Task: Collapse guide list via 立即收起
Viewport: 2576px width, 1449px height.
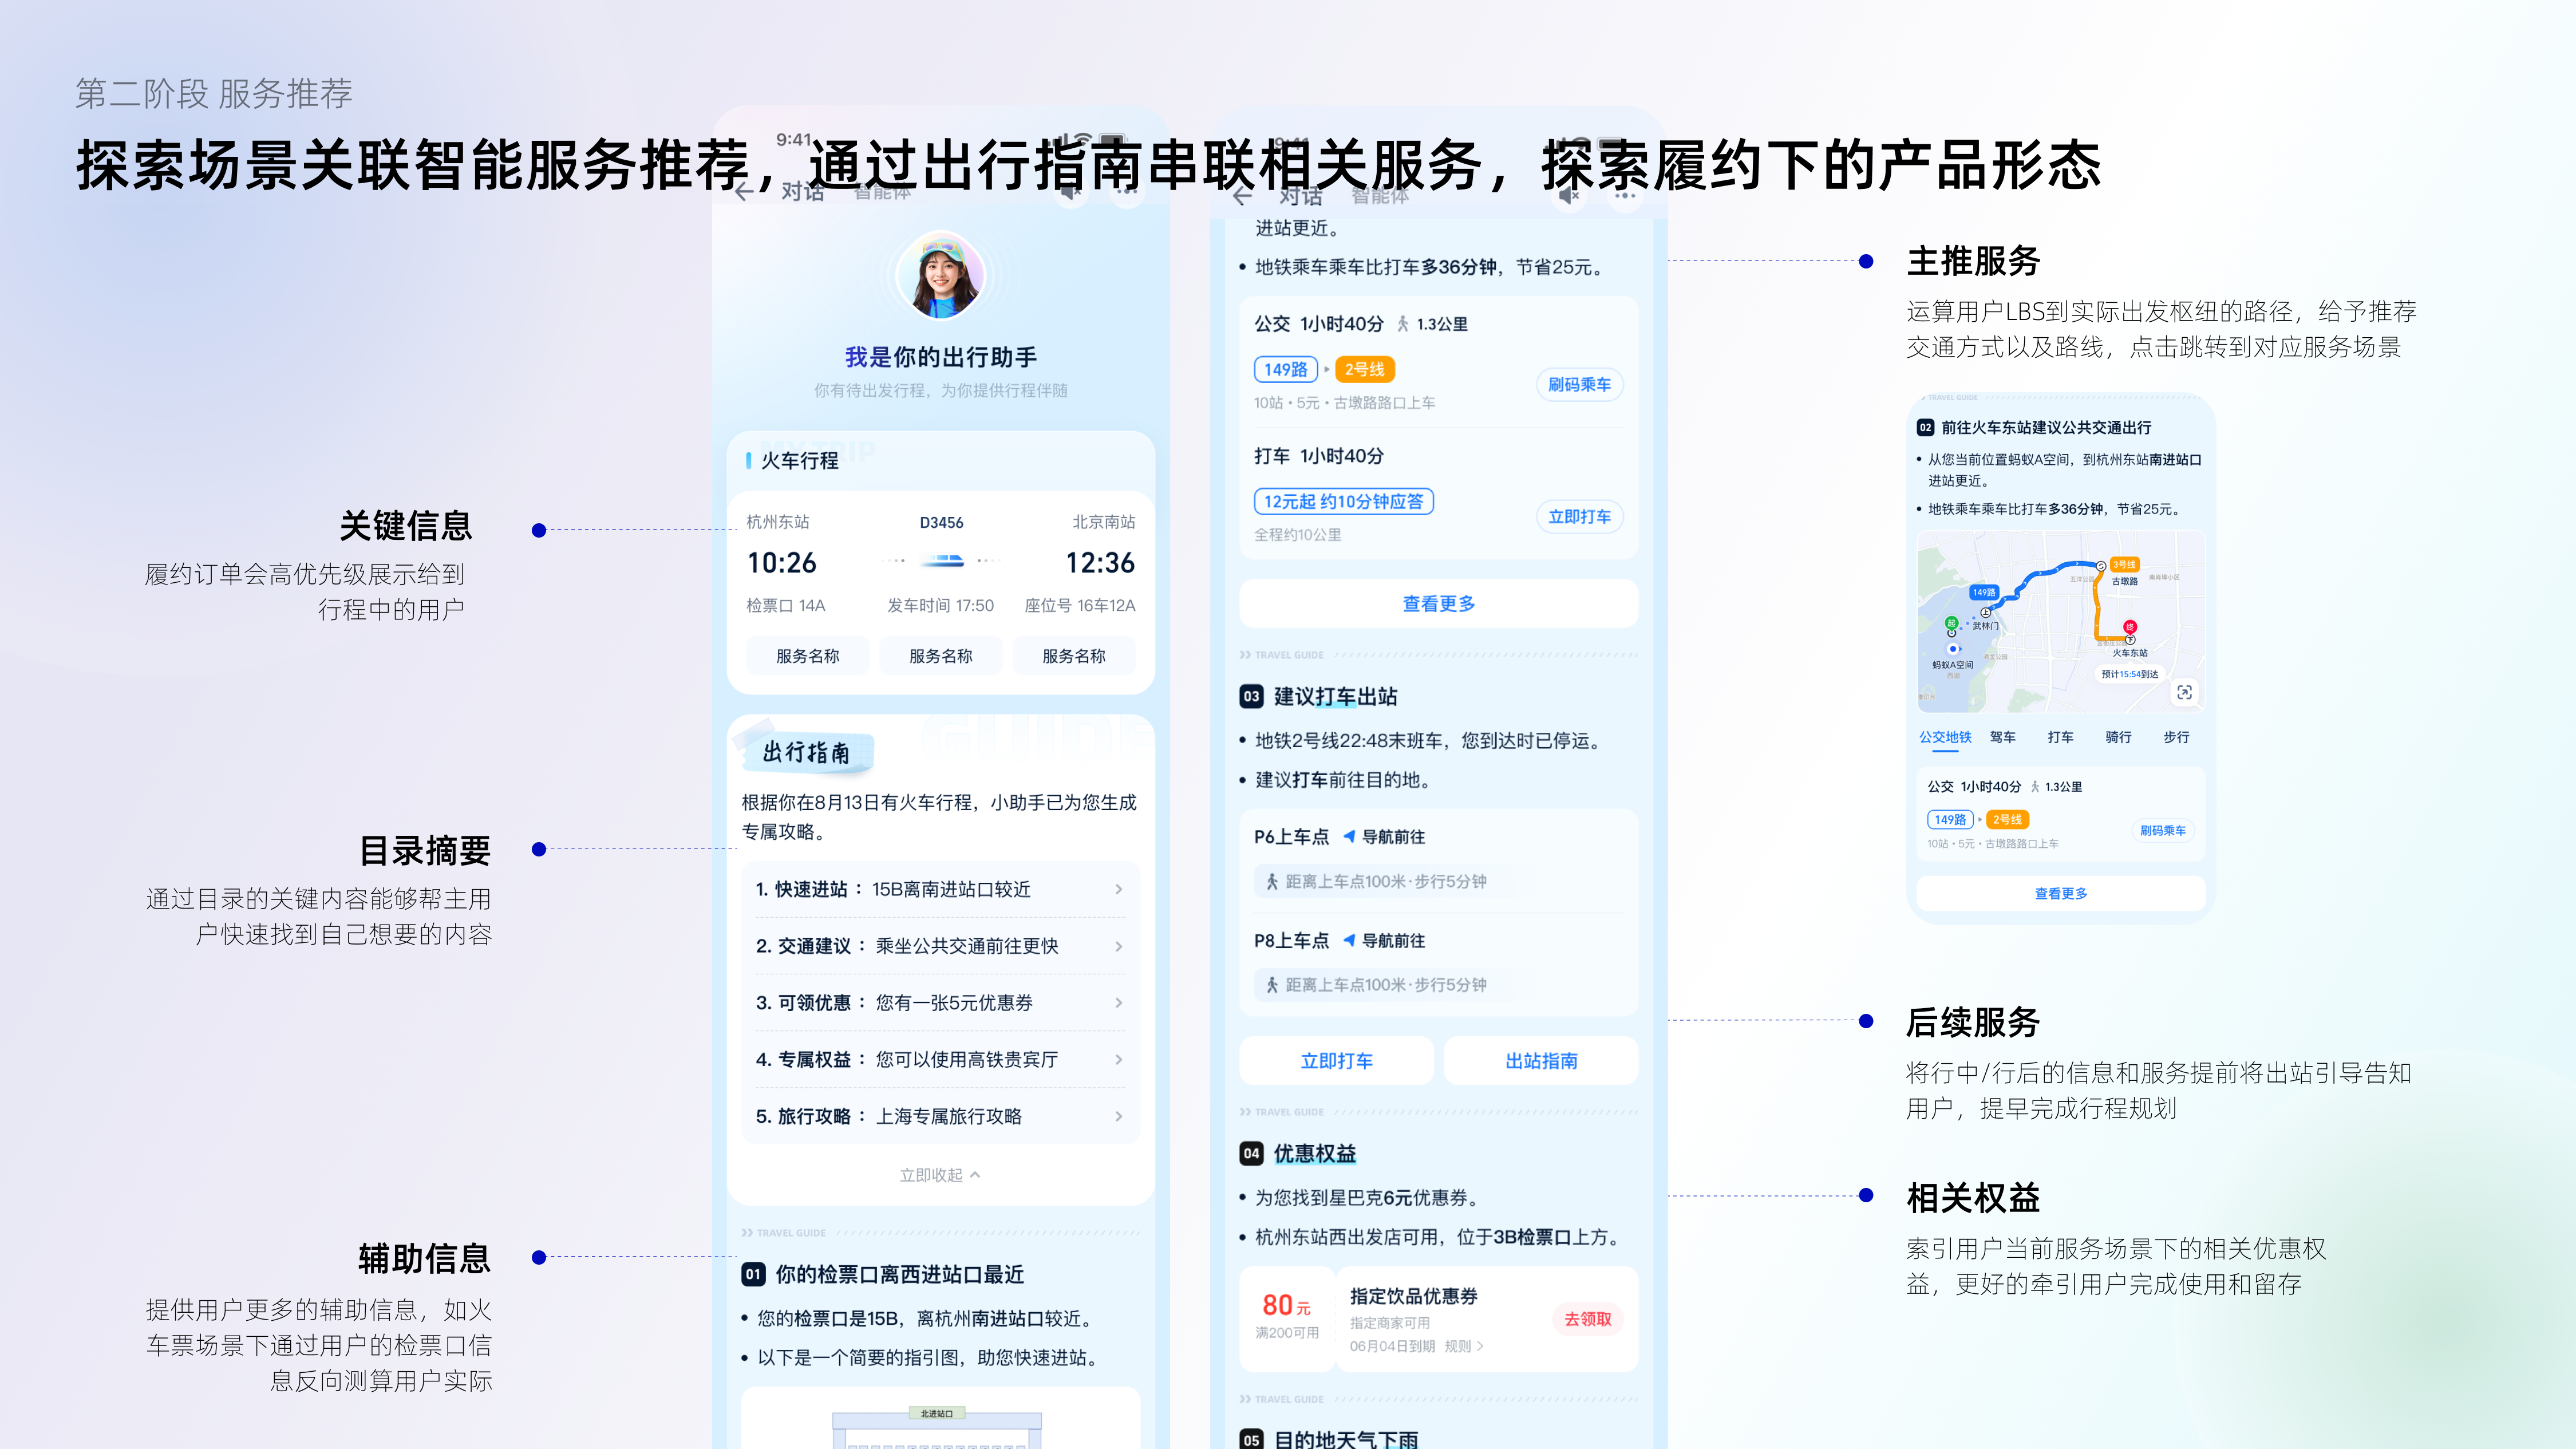Action: [x=939, y=1175]
